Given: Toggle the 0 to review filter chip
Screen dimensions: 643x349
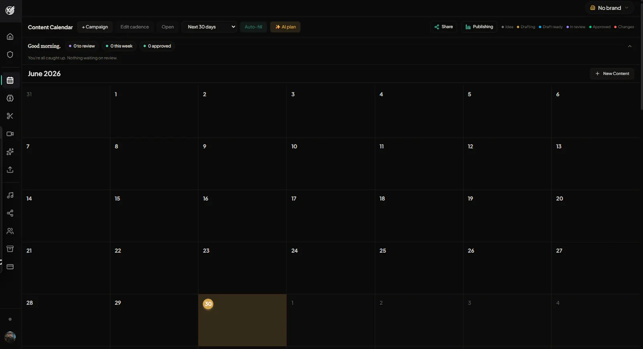Looking at the screenshot, I should (82, 46).
